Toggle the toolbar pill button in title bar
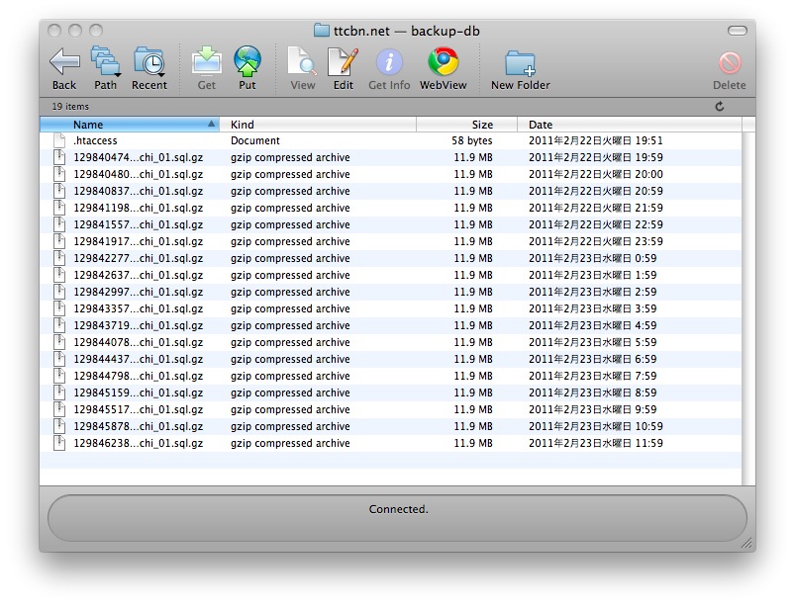This screenshot has width=795, height=611. 737,31
